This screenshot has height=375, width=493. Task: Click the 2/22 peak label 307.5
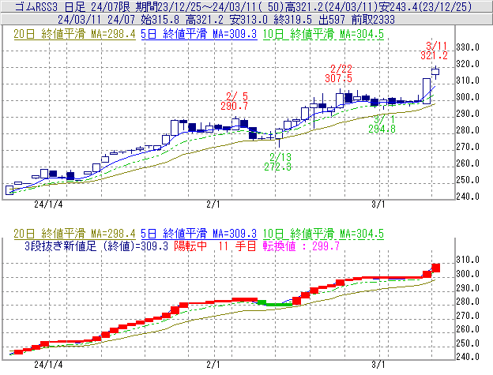coord(338,78)
